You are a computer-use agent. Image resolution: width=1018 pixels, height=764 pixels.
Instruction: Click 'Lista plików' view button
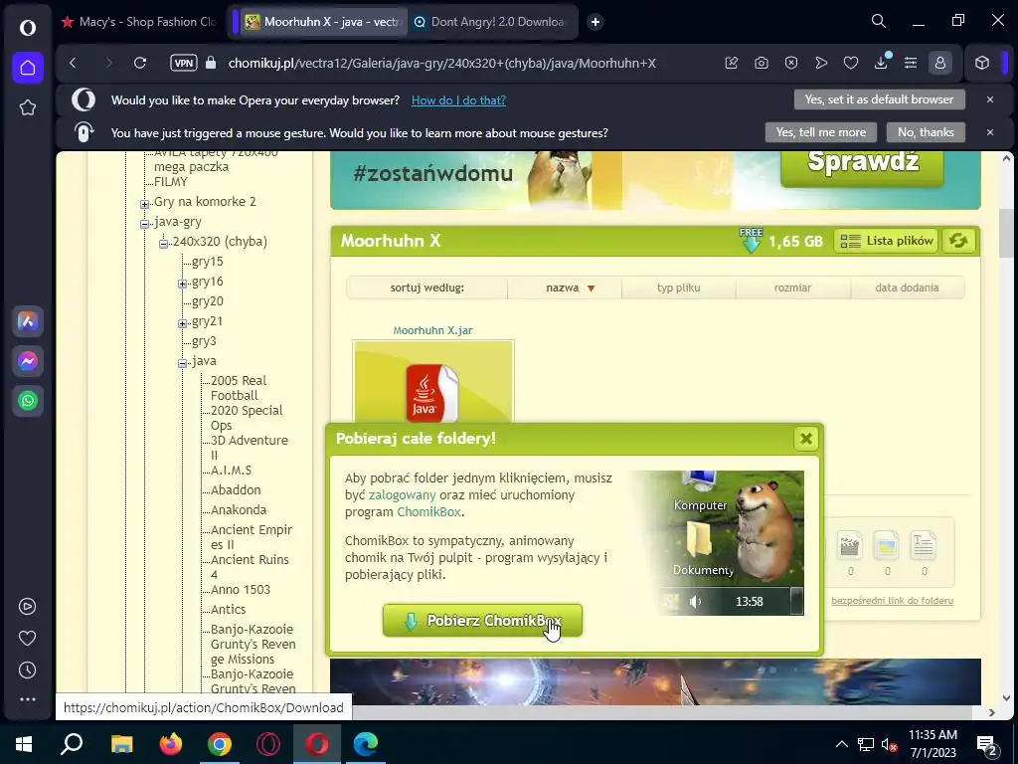click(x=886, y=241)
